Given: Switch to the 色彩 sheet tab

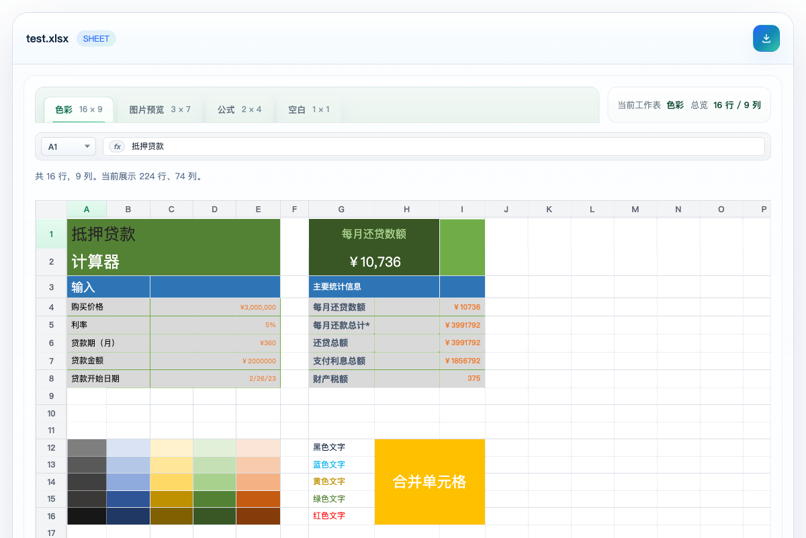Looking at the screenshot, I should pos(79,109).
